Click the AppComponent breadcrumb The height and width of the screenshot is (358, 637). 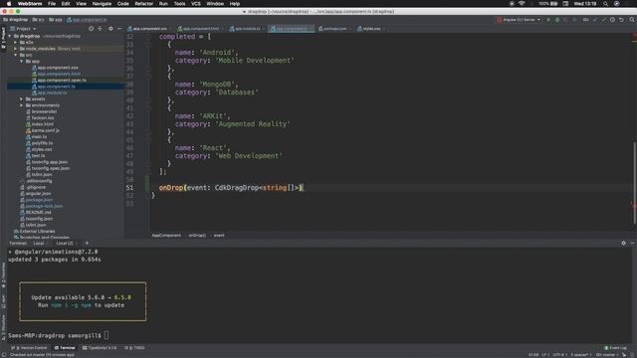click(x=166, y=236)
